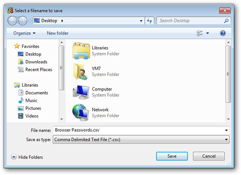Image resolution: width=241 pixels, height=175 pixels.
Task: Close the save dialog window
Action: pos(225,11)
